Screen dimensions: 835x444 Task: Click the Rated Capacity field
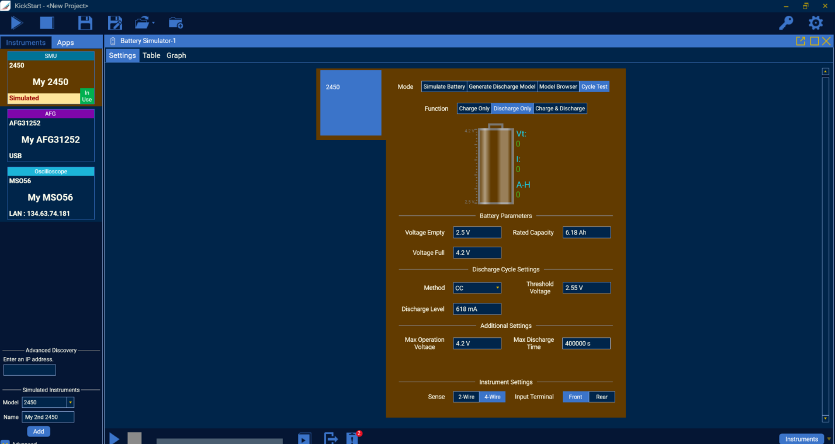tap(587, 232)
